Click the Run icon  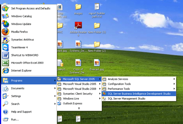pyautogui.click(x=5, y=120)
